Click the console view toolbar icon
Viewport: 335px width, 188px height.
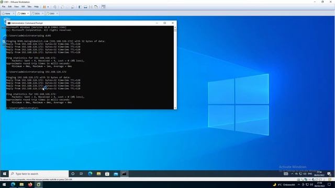click(104, 7)
